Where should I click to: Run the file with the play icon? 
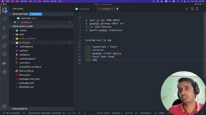click(187, 9)
